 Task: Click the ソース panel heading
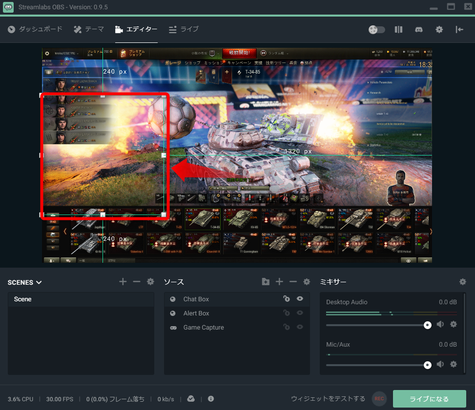[174, 282]
